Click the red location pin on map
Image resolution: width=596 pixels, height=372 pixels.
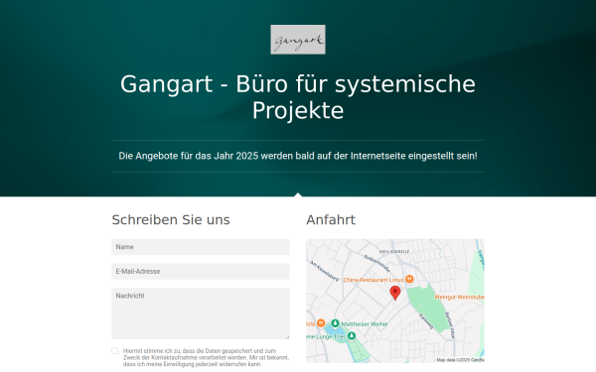click(x=395, y=293)
